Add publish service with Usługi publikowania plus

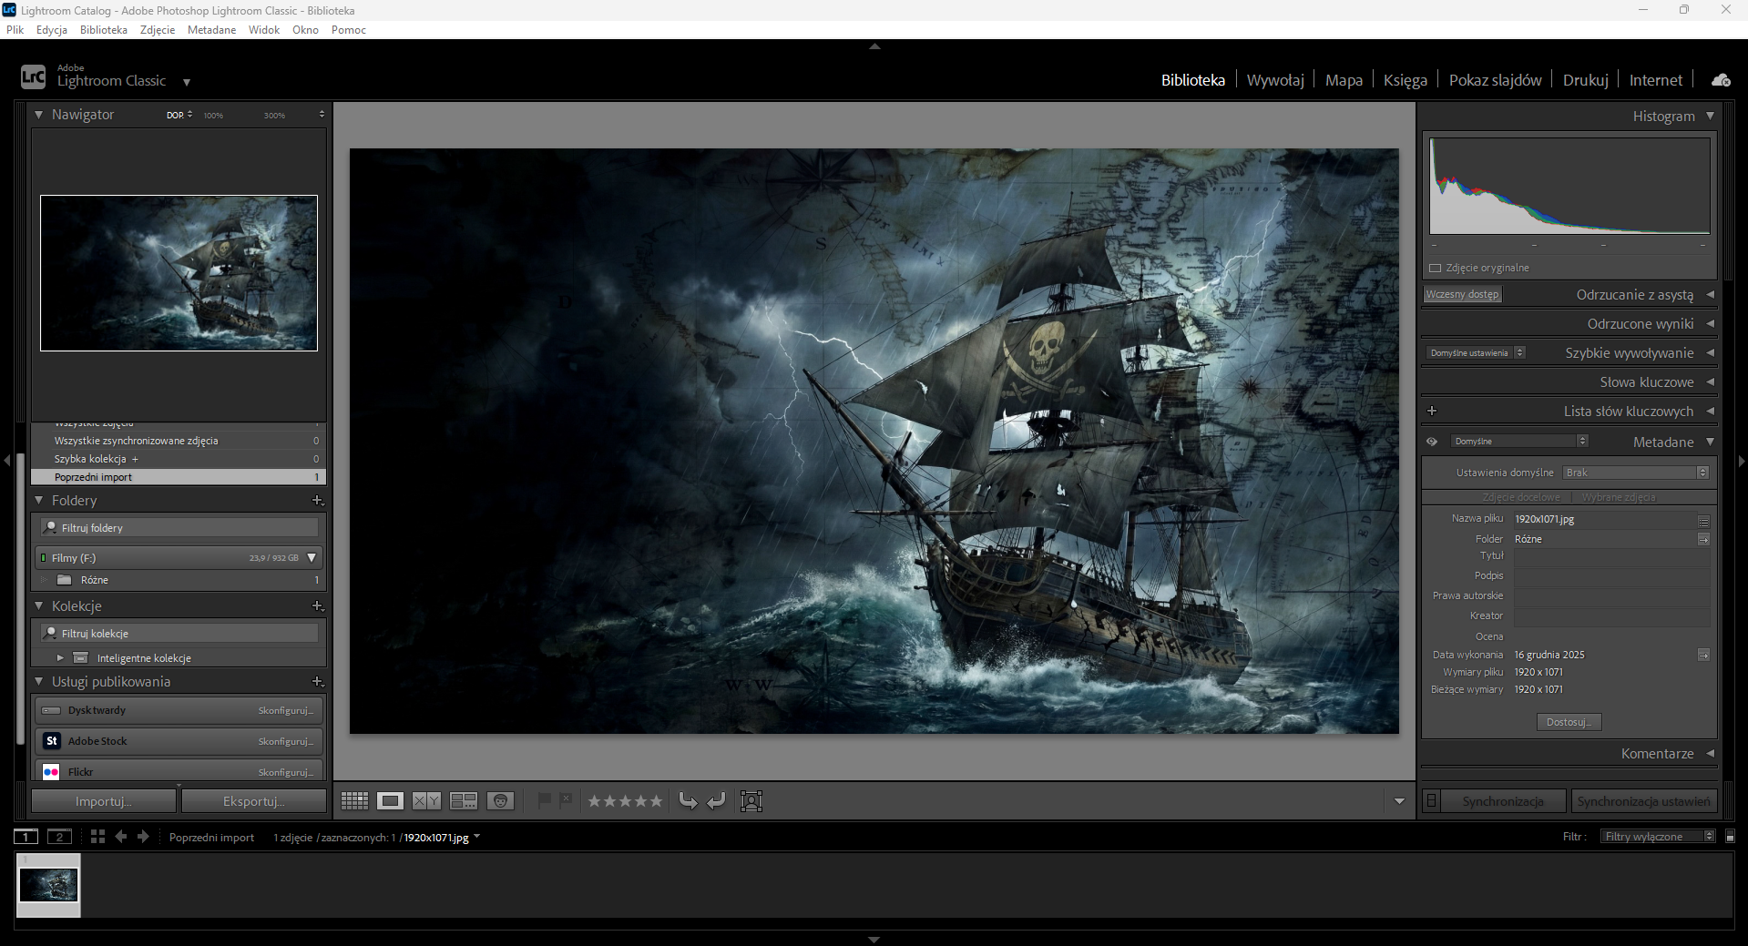coord(317,682)
